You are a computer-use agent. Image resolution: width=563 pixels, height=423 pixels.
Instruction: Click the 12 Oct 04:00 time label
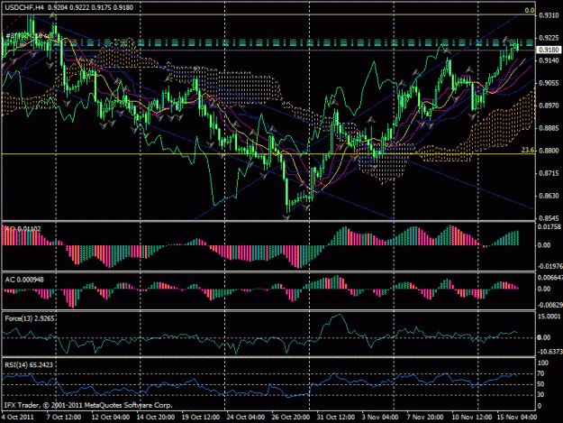tap(111, 418)
